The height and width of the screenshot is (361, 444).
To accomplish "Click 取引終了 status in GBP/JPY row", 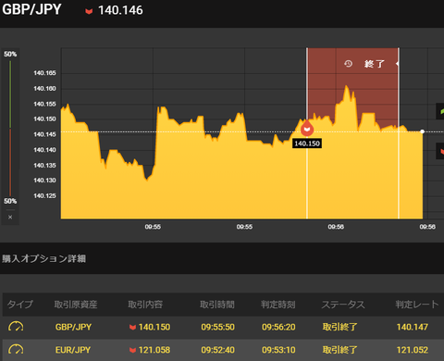I will pos(339,327).
